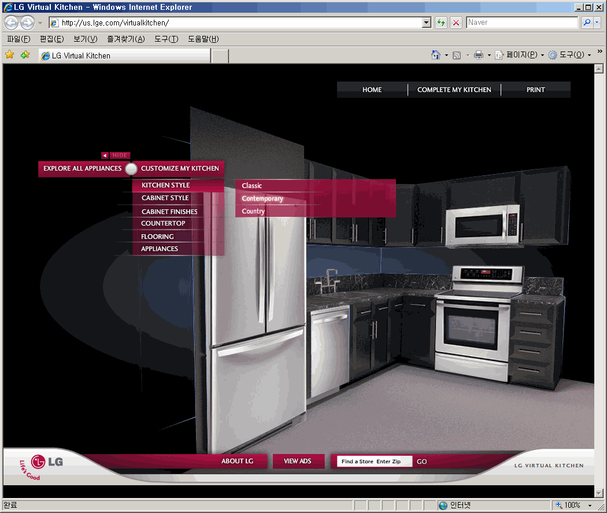Click the Home page house icon
The width and height of the screenshot is (607, 513).
435,55
